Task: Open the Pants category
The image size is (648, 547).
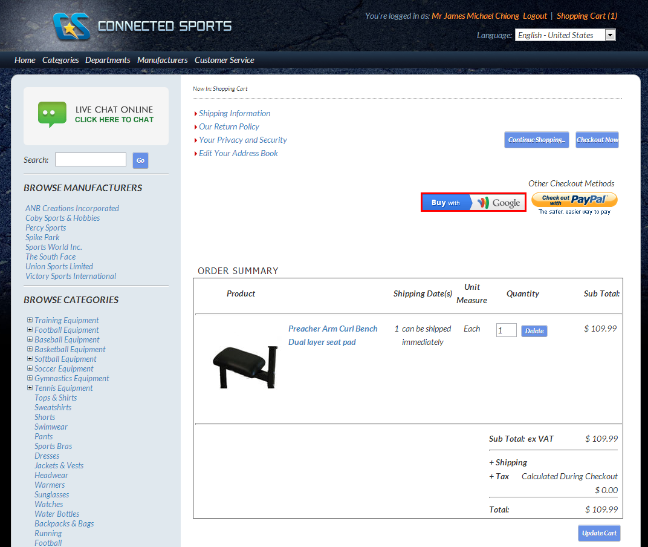Action: 44,436
